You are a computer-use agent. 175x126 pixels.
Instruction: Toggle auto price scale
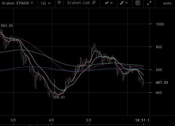pos(167,3)
